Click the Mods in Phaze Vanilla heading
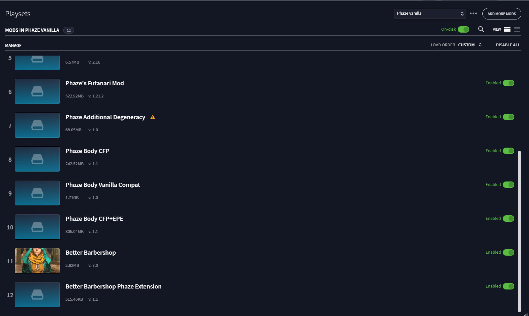529x316 pixels. point(32,30)
